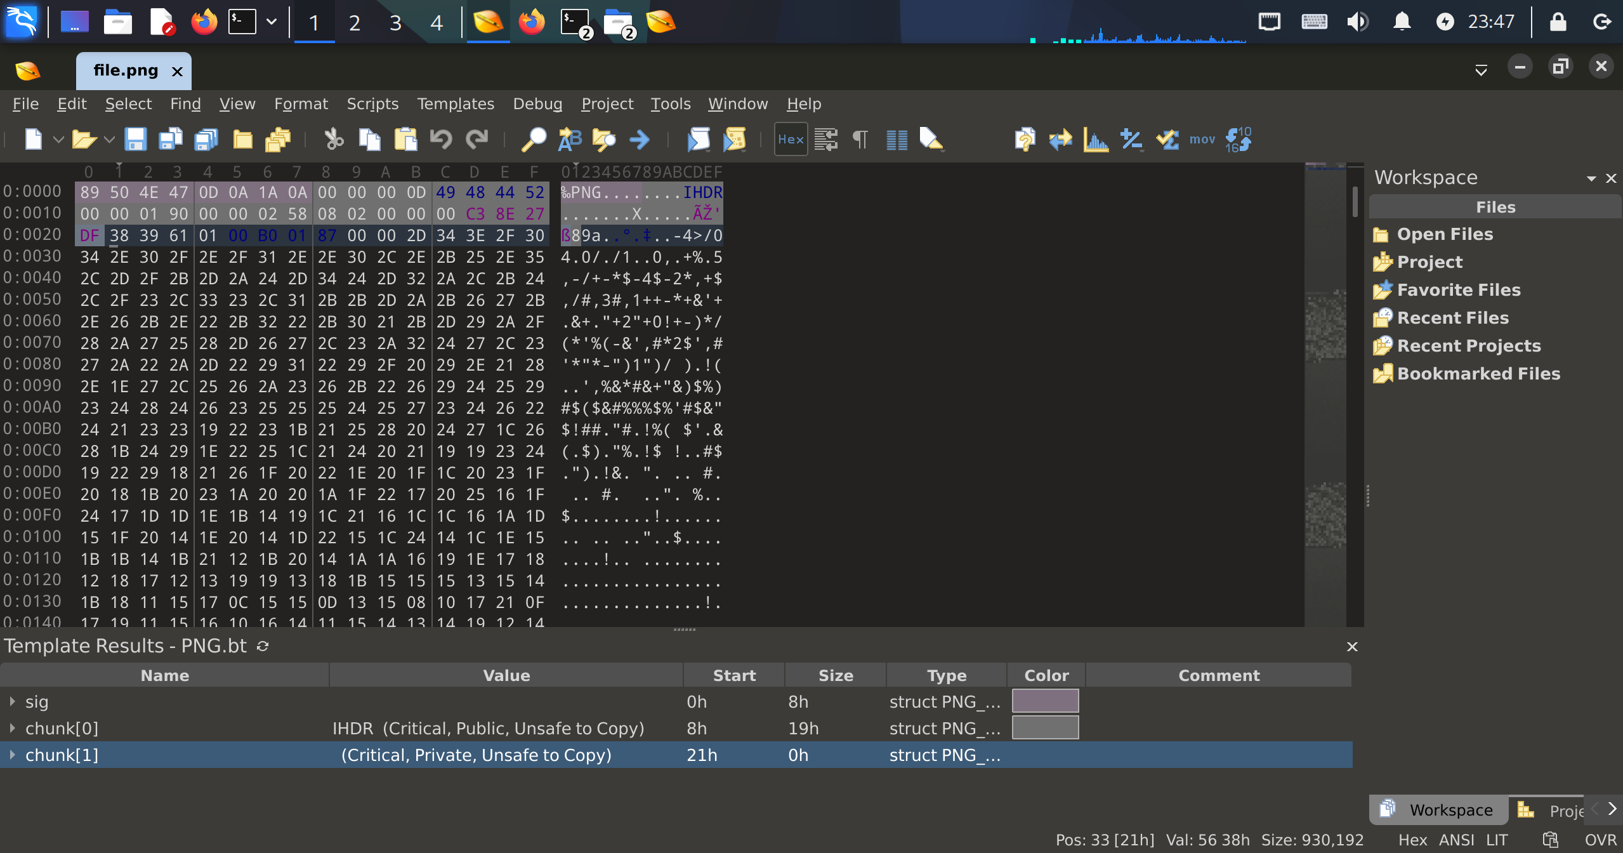1623x853 pixels.
Task: Expand chunk[1] in template results
Action: 12,755
